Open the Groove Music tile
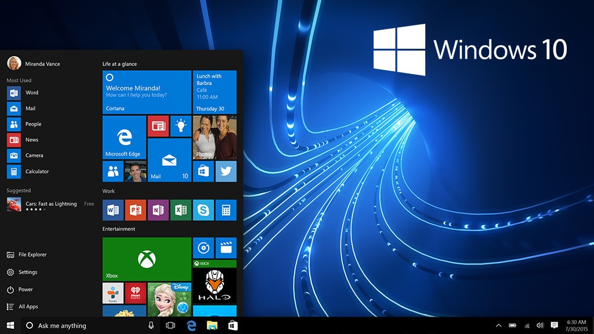 tap(204, 248)
